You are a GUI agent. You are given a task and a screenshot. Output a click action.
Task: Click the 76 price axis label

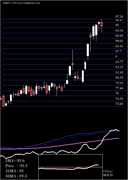[x=117, y=93]
